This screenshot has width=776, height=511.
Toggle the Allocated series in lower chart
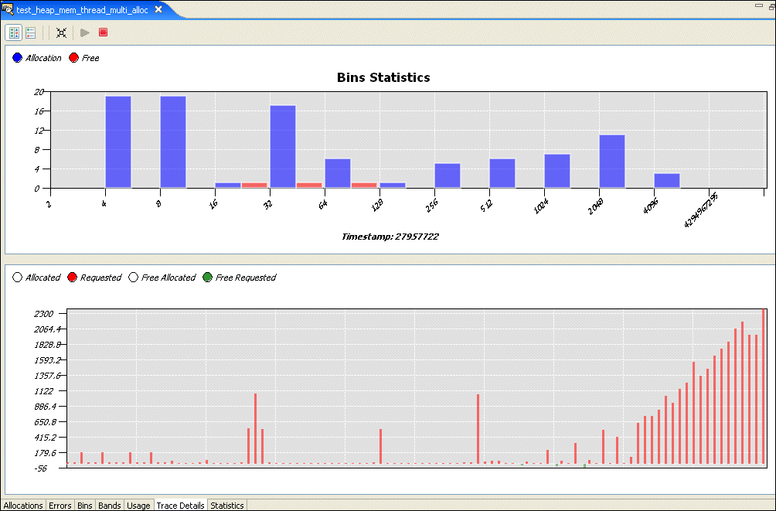tap(18, 278)
